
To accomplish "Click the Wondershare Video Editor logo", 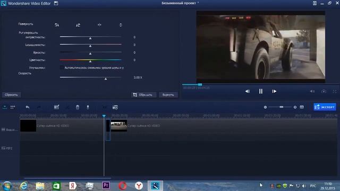I will tap(4, 3).
